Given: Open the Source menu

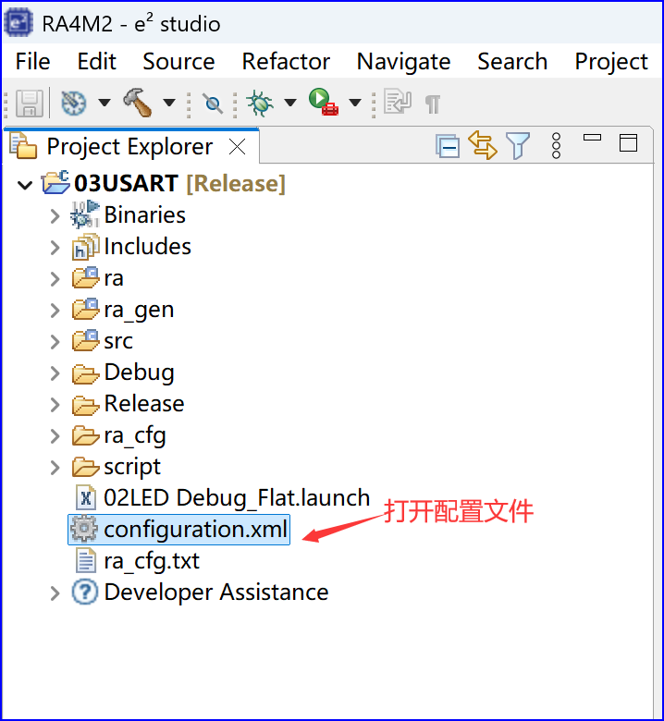Looking at the screenshot, I should tap(178, 62).
